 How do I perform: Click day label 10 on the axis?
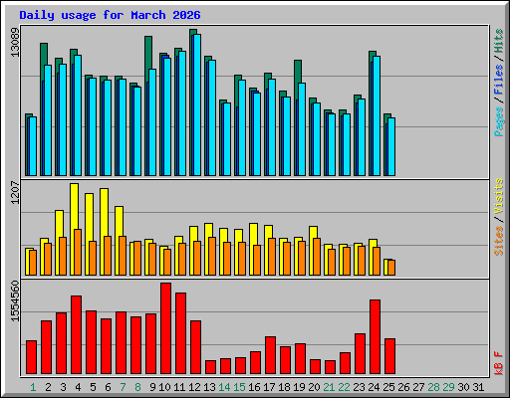point(164,387)
